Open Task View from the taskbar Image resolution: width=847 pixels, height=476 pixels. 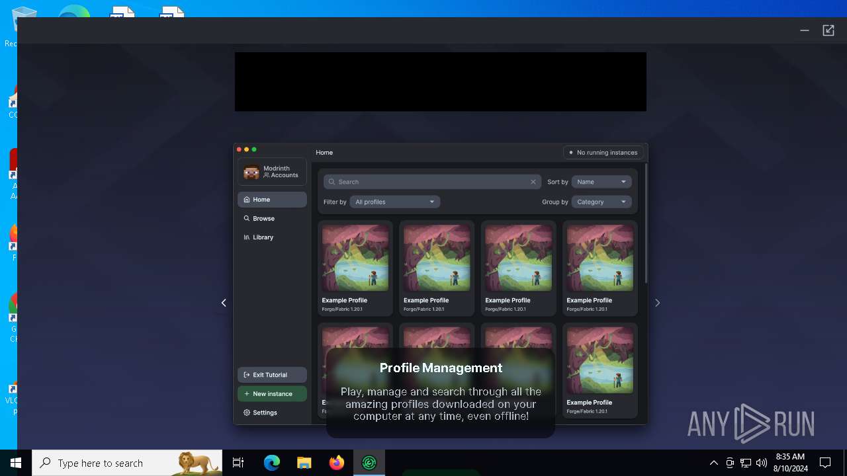click(238, 463)
